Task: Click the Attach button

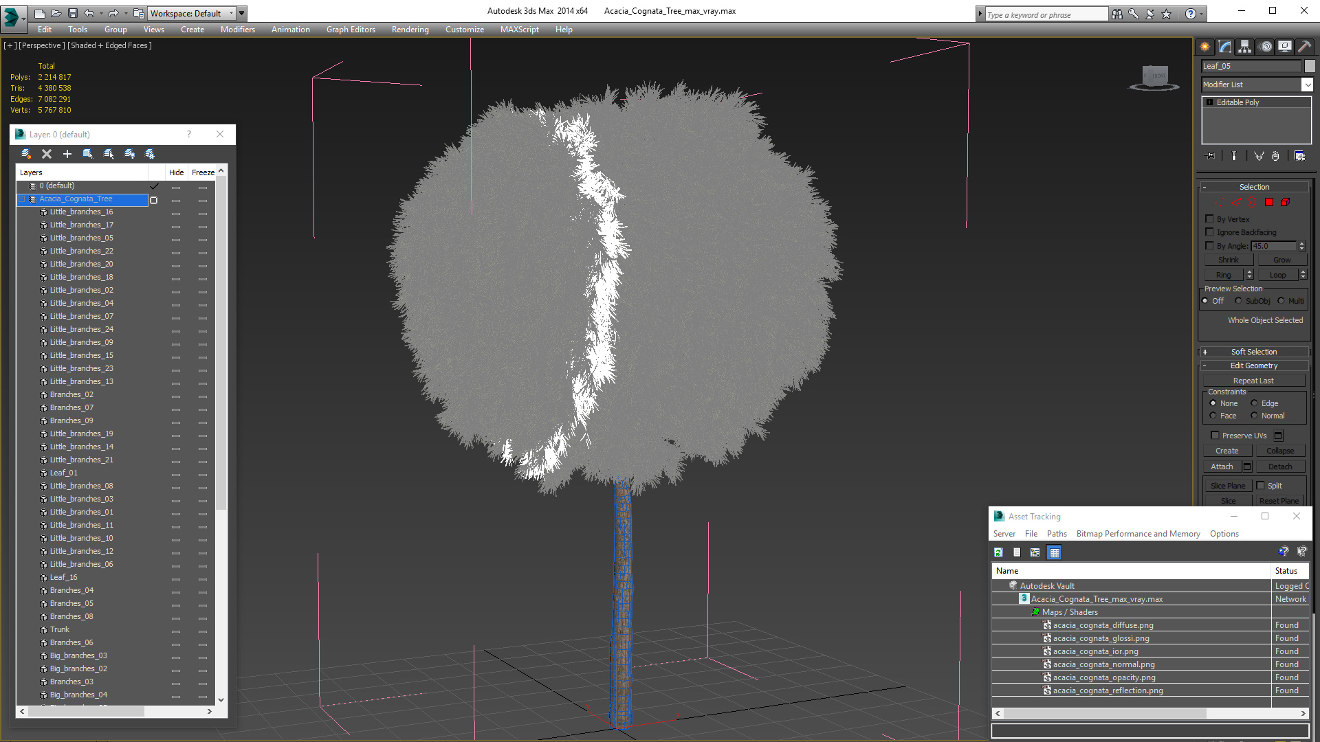Action: coord(1222,466)
